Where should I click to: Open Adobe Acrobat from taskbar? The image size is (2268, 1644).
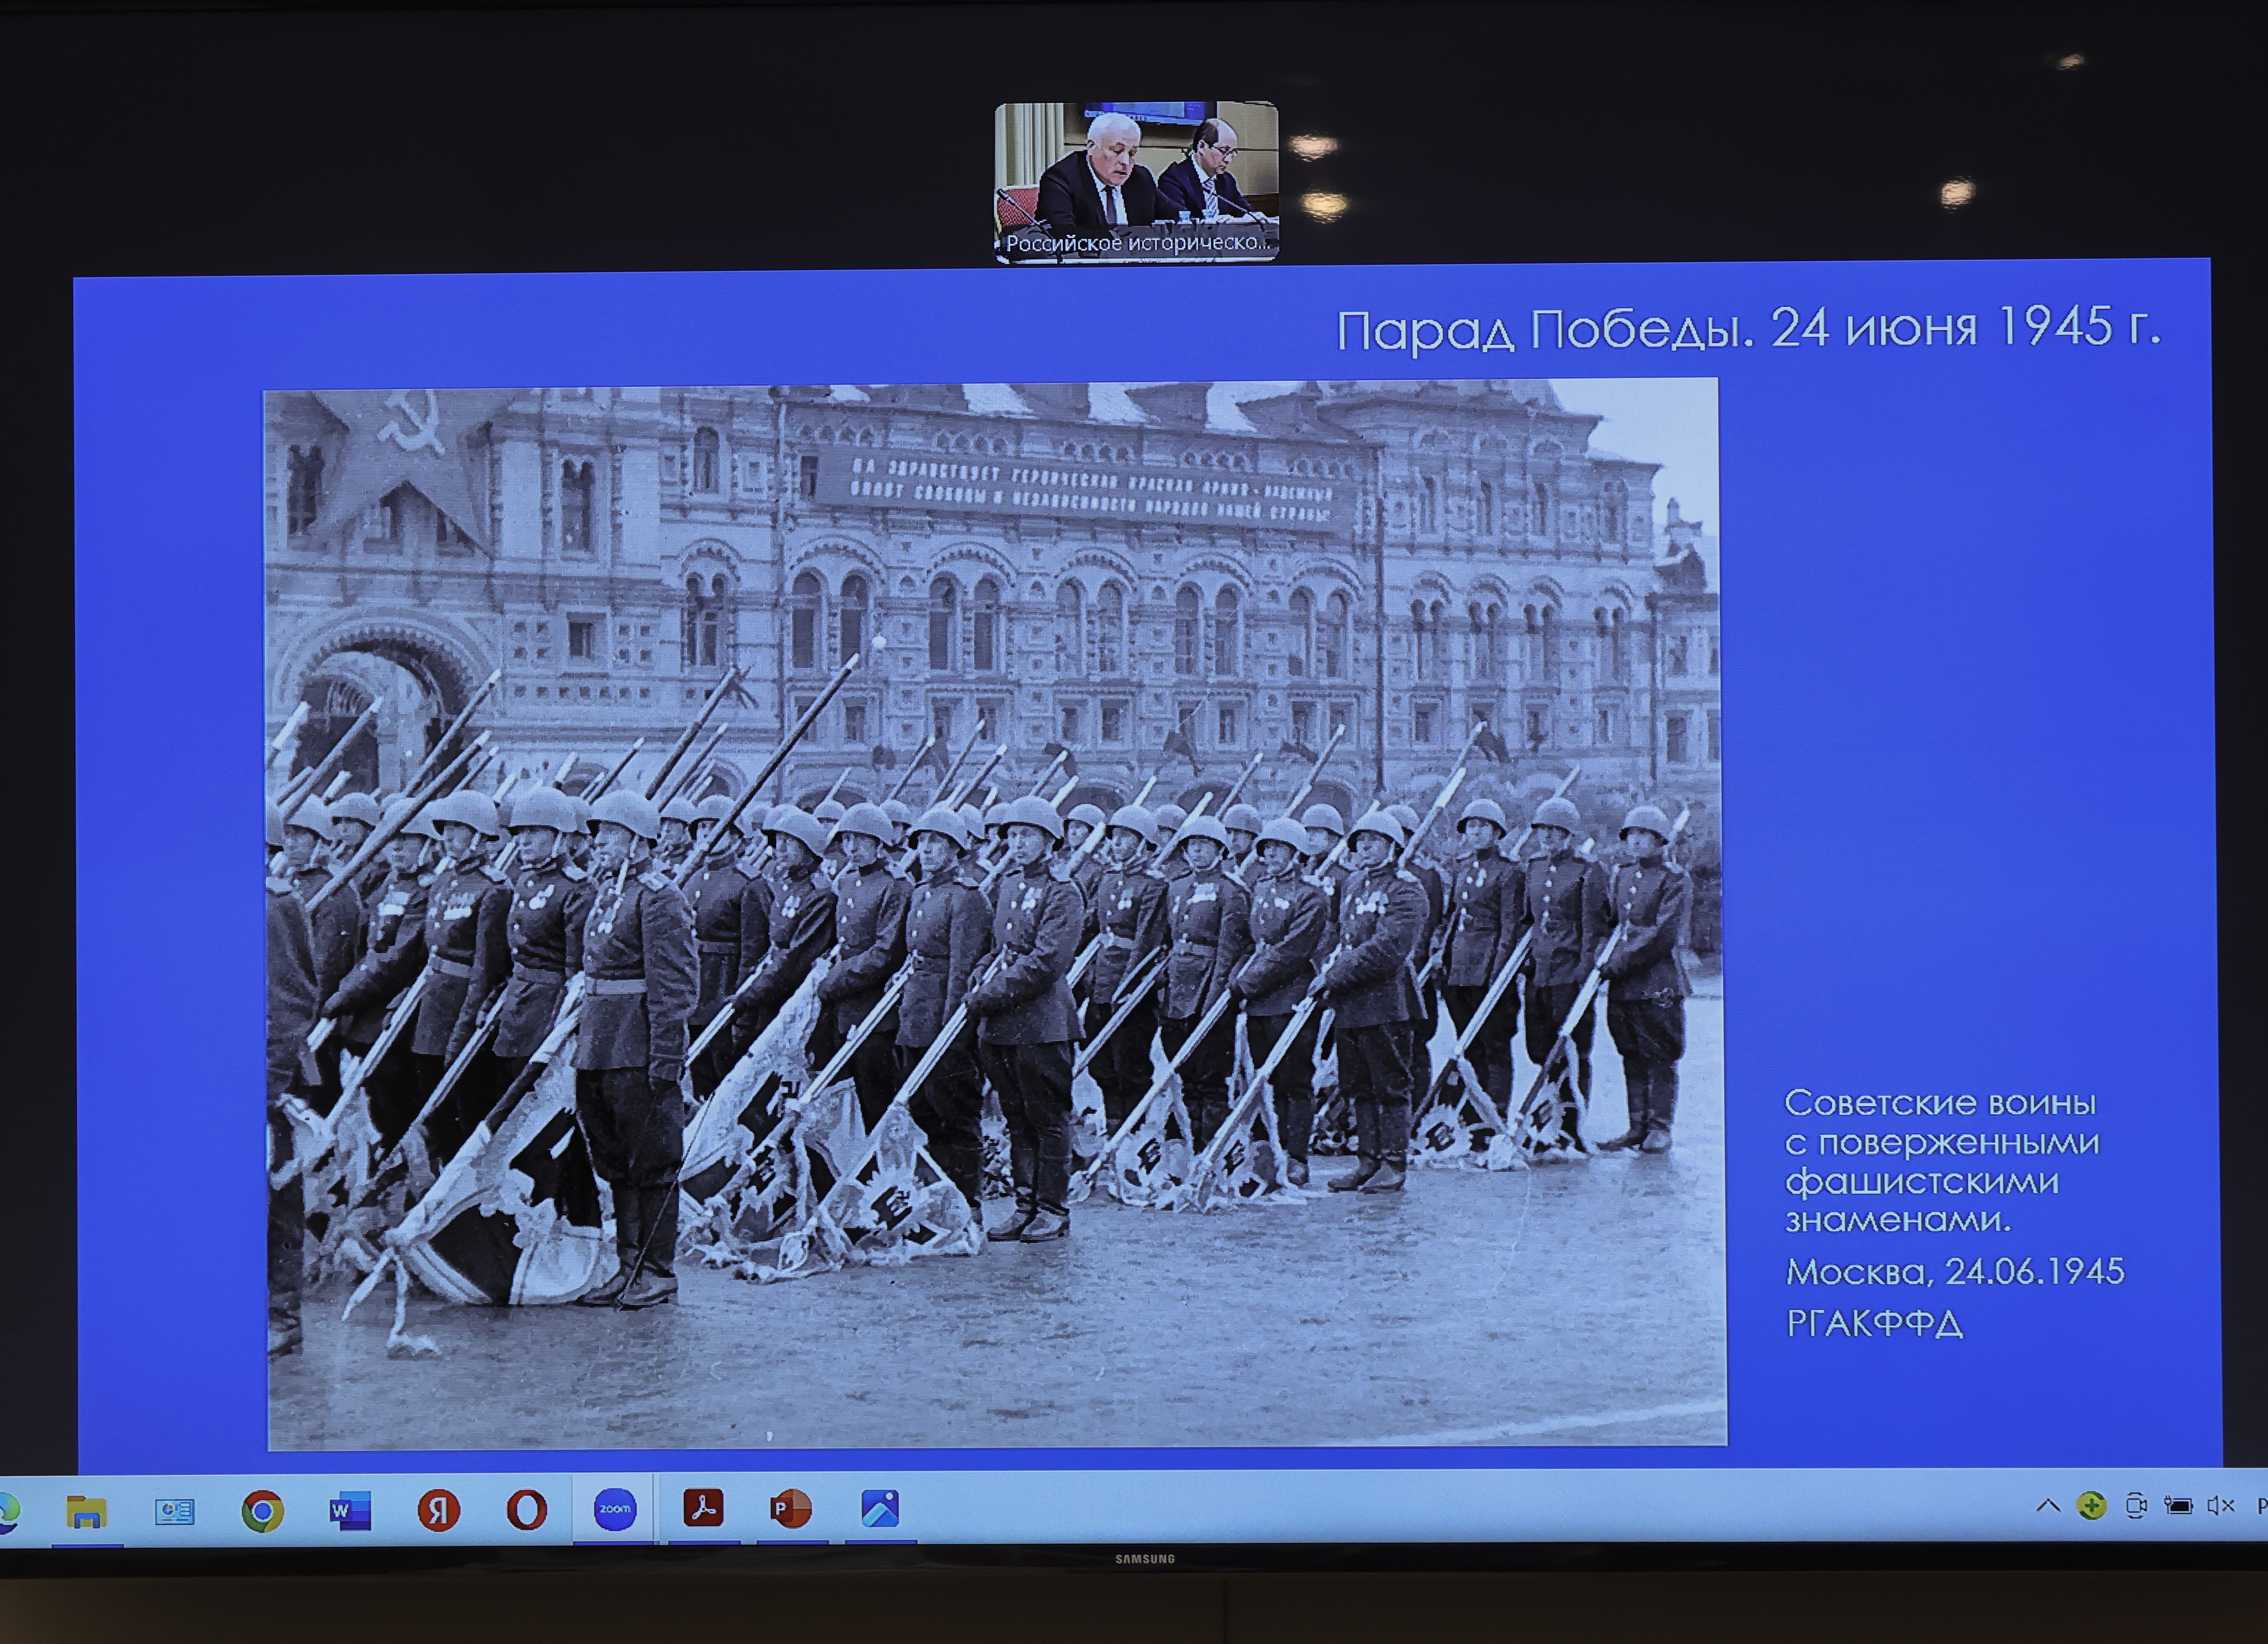(703, 1508)
